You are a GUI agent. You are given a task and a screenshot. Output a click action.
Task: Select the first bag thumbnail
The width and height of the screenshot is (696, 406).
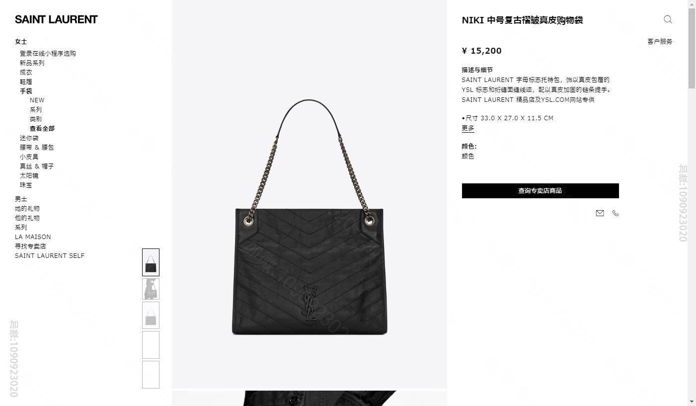[151, 262]
